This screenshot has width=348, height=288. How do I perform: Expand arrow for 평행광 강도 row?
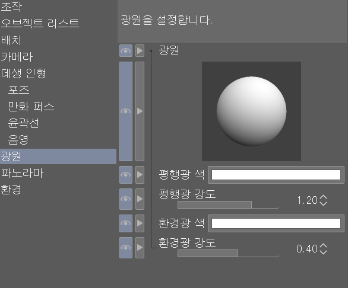[140, 199]
